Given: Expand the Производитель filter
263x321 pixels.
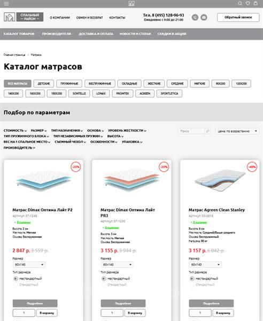Looking at the screenshot, I should (19, 148).
